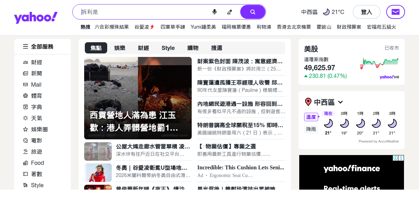
Task: Switch weather view to 降雨
Action: click(x=311, y=129)
